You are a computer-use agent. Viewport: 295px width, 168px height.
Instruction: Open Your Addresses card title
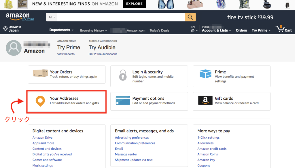pos(64,98)
